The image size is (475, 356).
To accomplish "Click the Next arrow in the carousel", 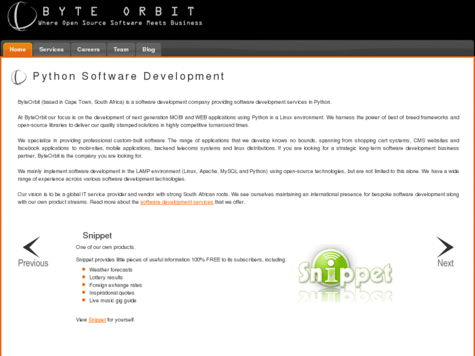I will click(445, 247).
